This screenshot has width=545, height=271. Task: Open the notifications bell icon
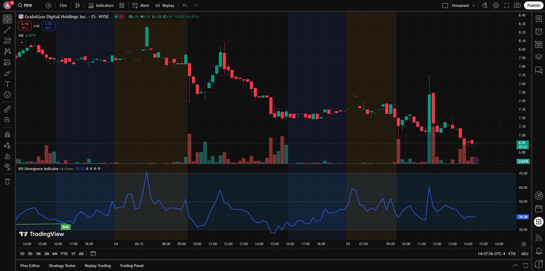[x=538, y=250]
